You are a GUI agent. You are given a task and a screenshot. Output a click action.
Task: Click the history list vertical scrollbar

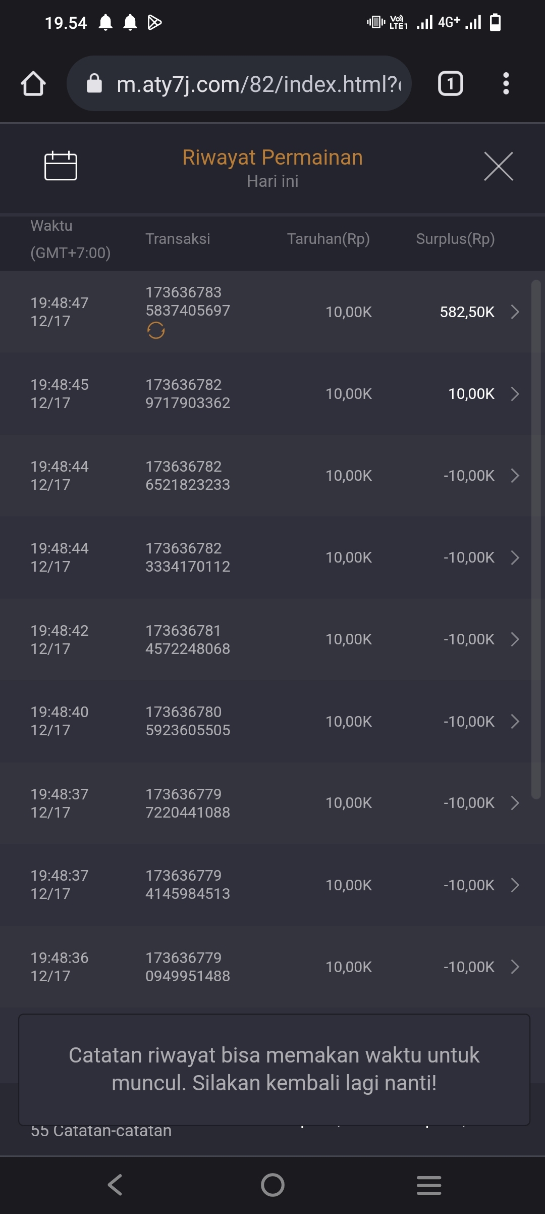536,539
